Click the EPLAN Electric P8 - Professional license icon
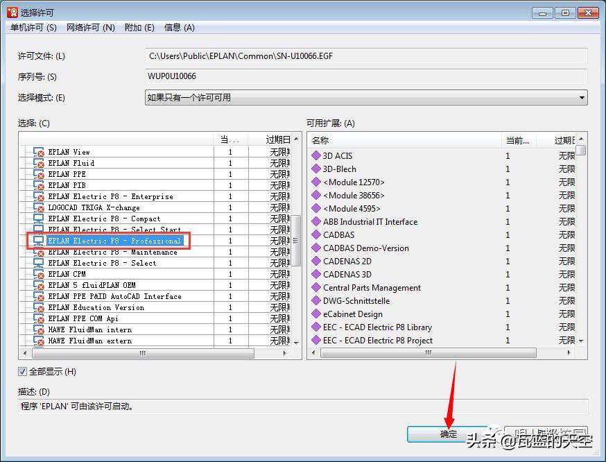This screenshot has height=462, width=606. click(39, 241)
